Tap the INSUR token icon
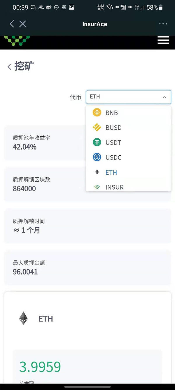Image resolution: width=175 pixels, height=390 pixels. (x=97, y=187)
